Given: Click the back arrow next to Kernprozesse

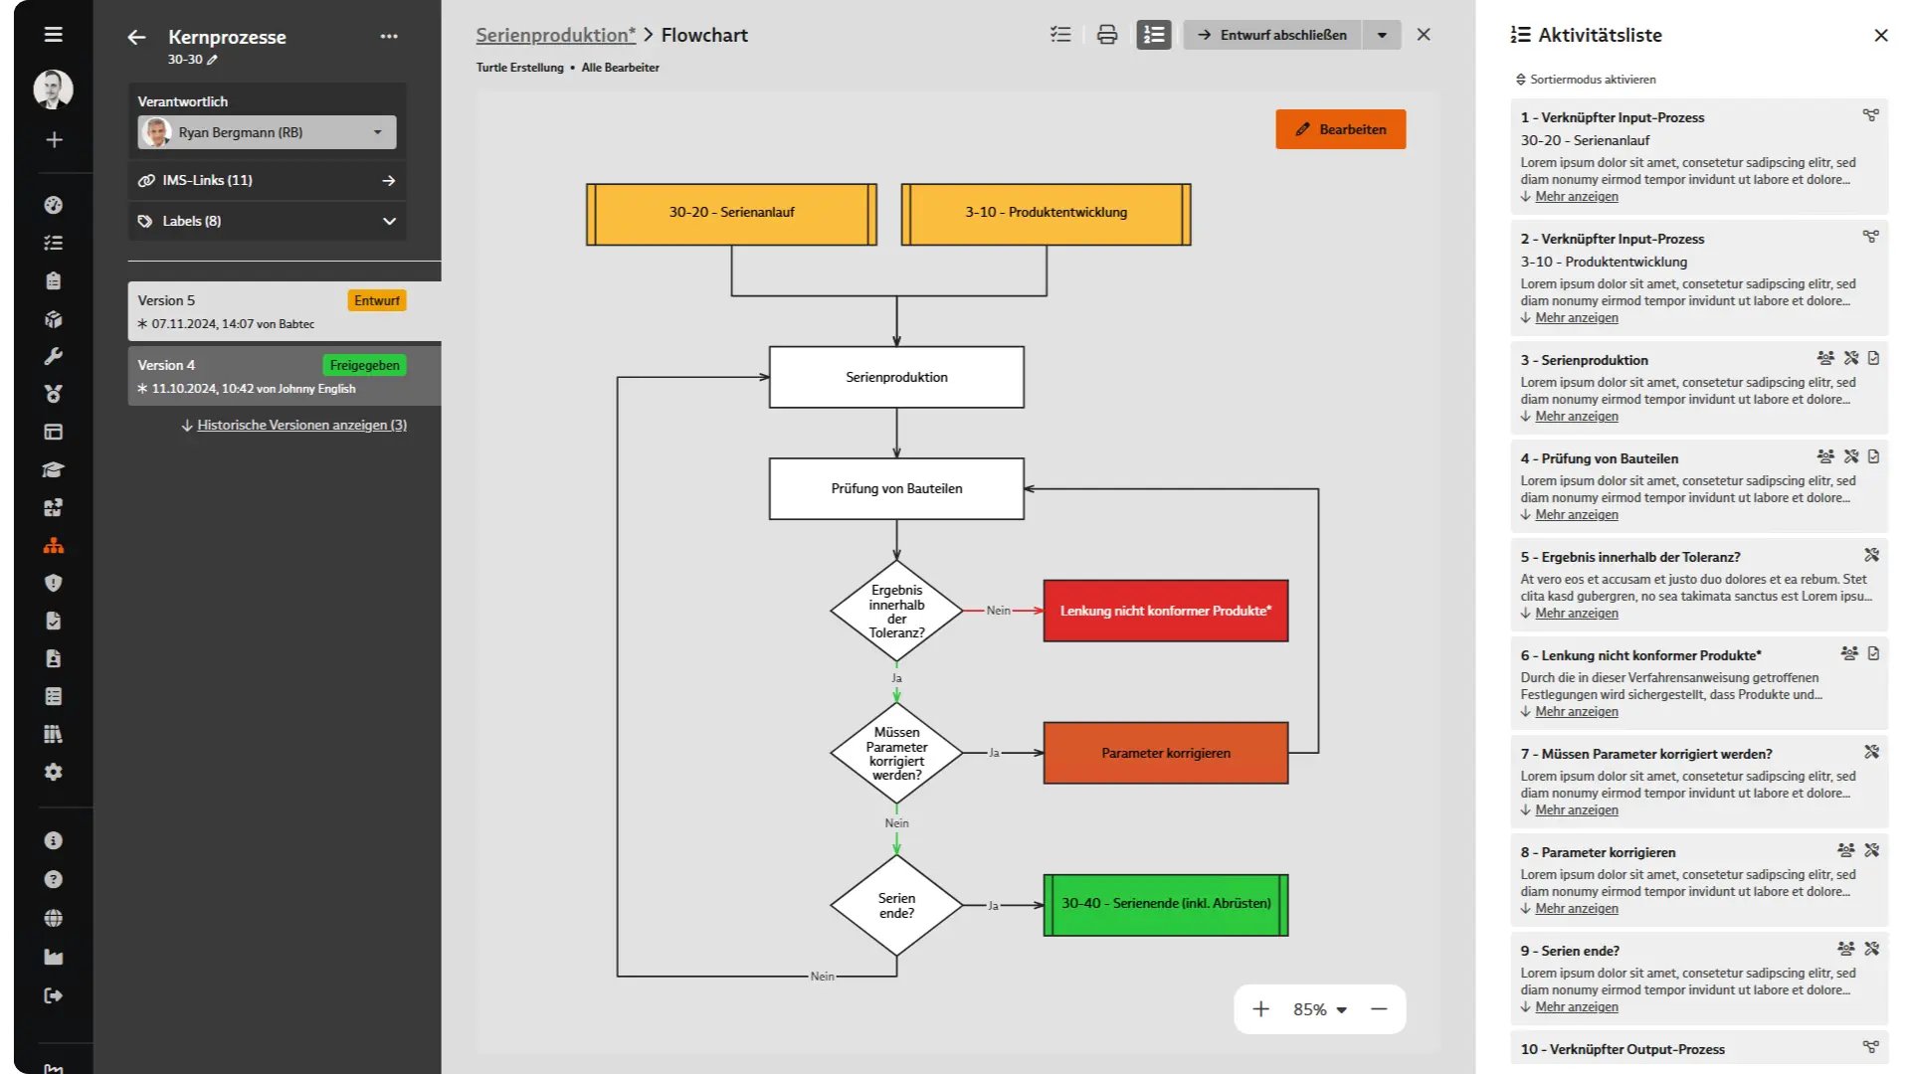Looking at the screenshot, I should [136, 37].
